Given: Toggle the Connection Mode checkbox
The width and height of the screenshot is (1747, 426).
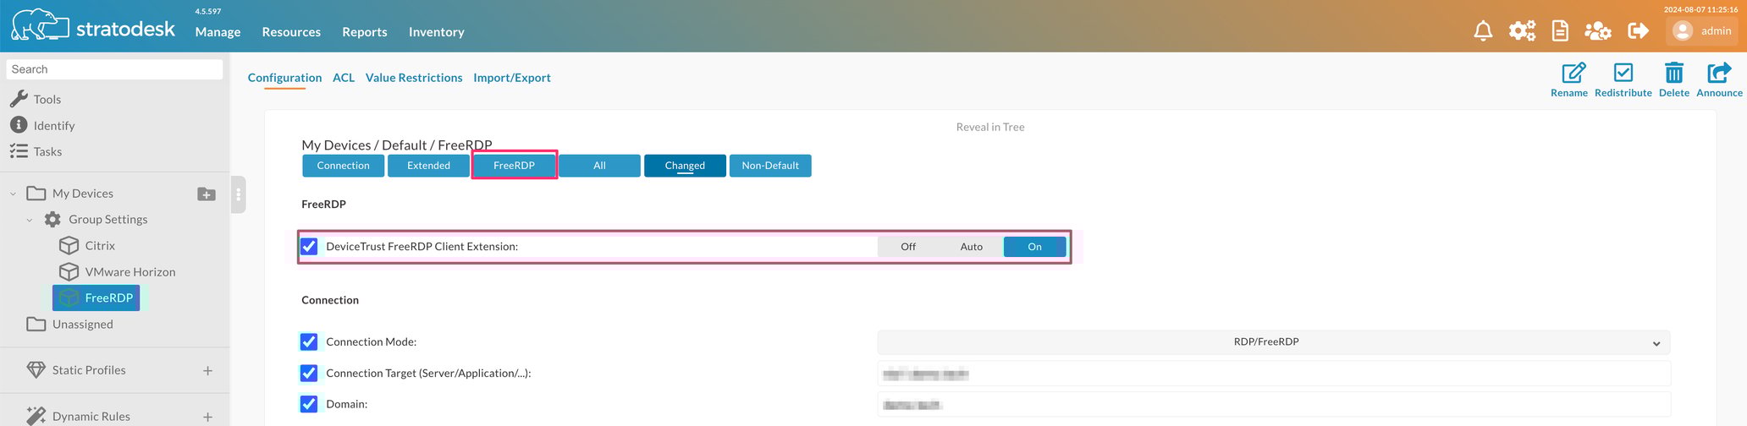Looking at the screenshot, I should tap(309, 342).
